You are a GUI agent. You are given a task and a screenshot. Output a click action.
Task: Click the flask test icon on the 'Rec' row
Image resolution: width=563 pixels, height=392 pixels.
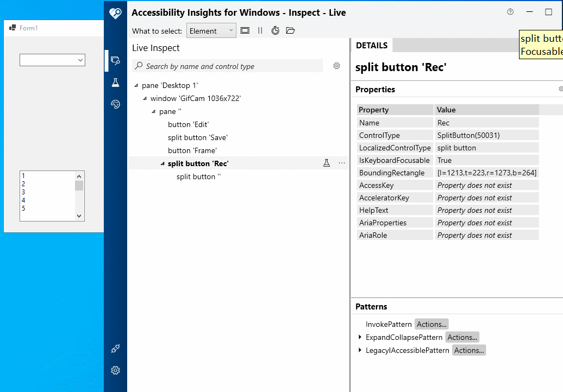click(326, 162)
